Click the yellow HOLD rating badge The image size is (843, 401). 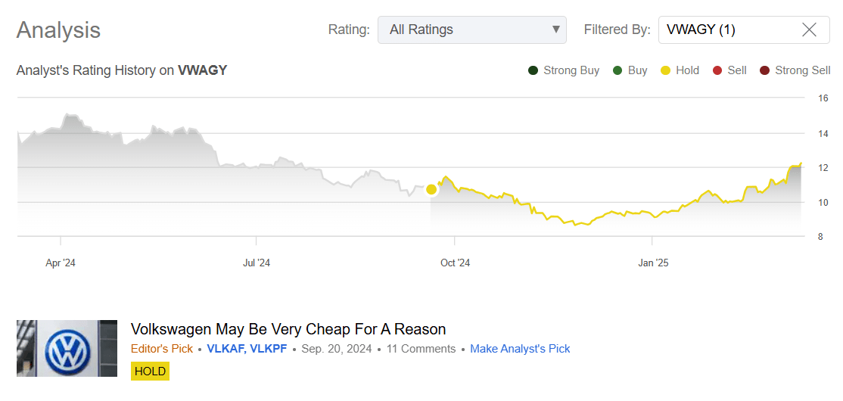150,371
